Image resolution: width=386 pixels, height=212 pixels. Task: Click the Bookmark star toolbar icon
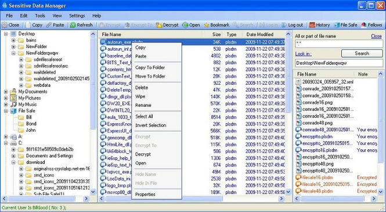(x=206, y=25)
